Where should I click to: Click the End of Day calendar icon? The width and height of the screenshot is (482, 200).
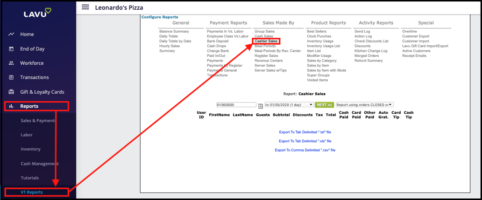coord(11,49)
